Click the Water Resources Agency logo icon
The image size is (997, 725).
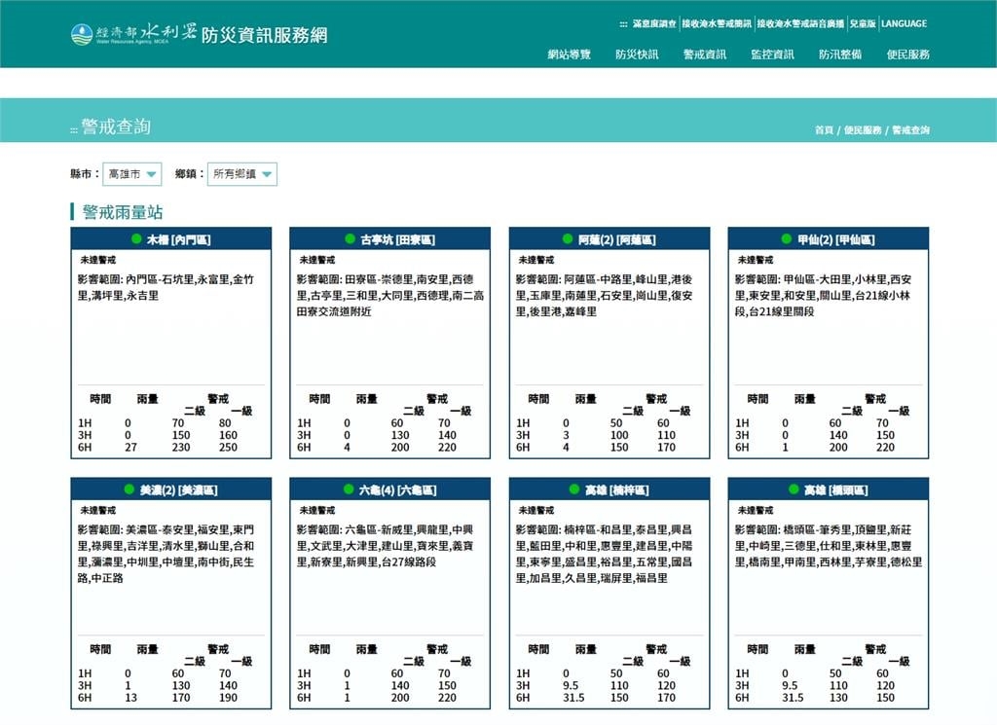click(82, 34)
